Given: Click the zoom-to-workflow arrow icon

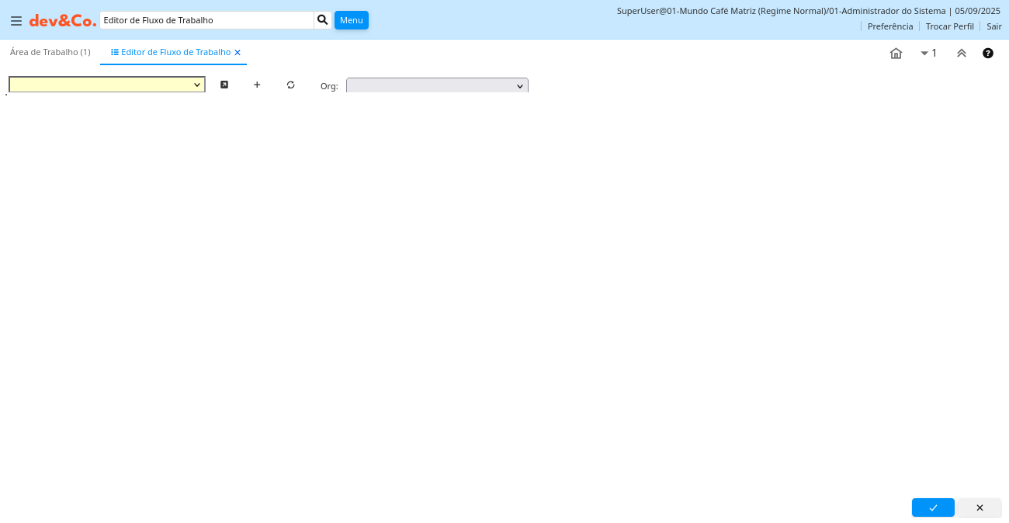Looking at the screenshot, I should coord(224,85).
